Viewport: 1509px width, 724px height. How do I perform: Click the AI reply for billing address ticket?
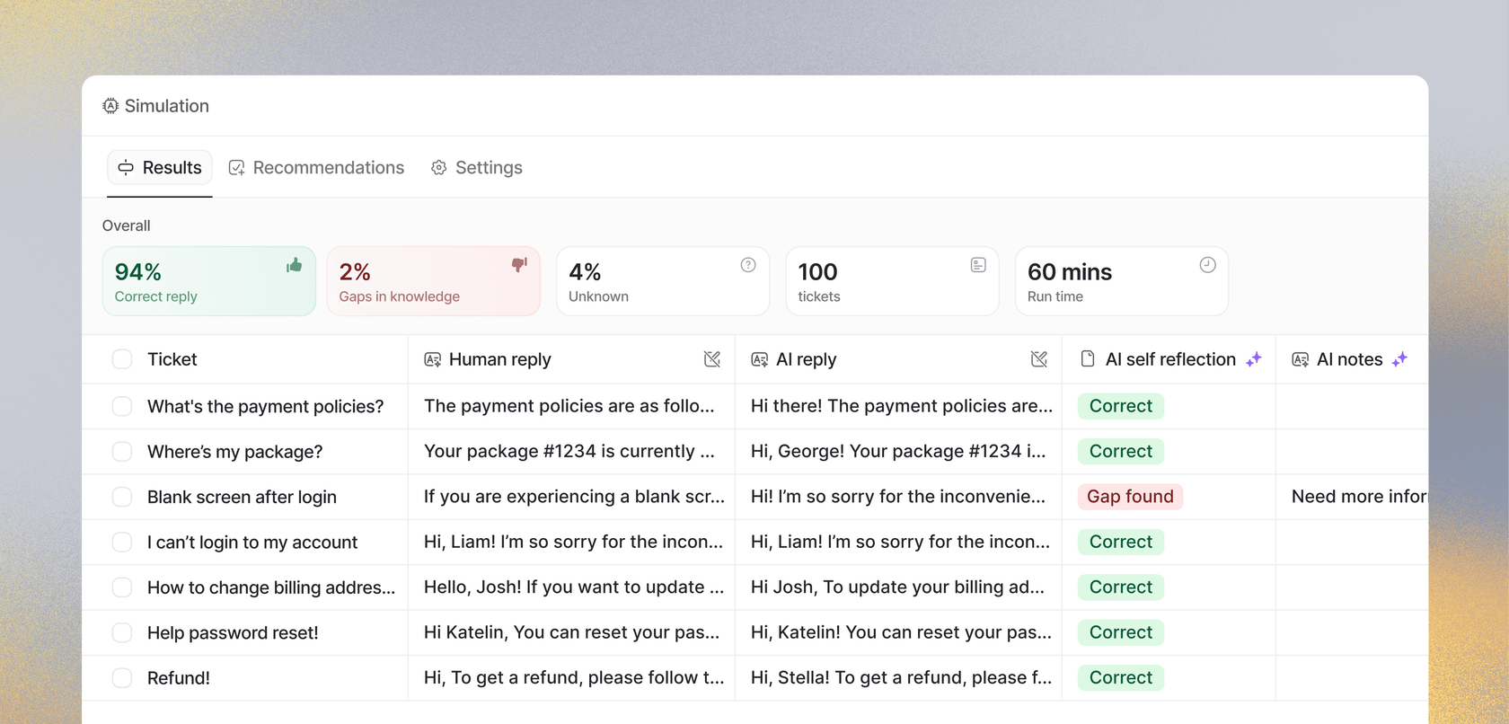[x=897, y=587]
